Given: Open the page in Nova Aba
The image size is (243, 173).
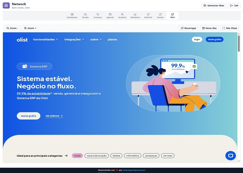Looking at the screenshot, I should click(x=209, y=28).
